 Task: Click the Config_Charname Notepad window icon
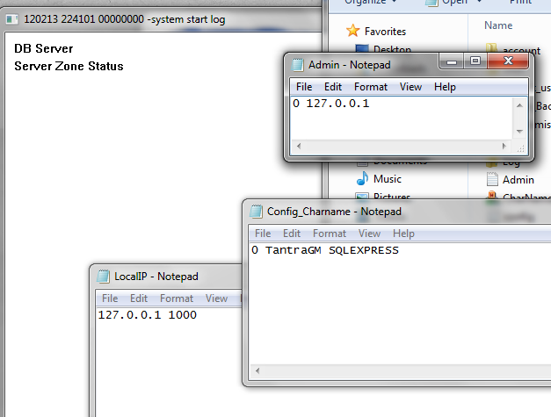(257, 212)
